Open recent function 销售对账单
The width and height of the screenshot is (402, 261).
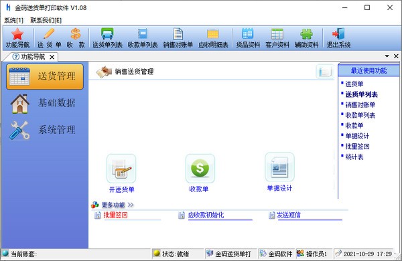pos(360,104)
